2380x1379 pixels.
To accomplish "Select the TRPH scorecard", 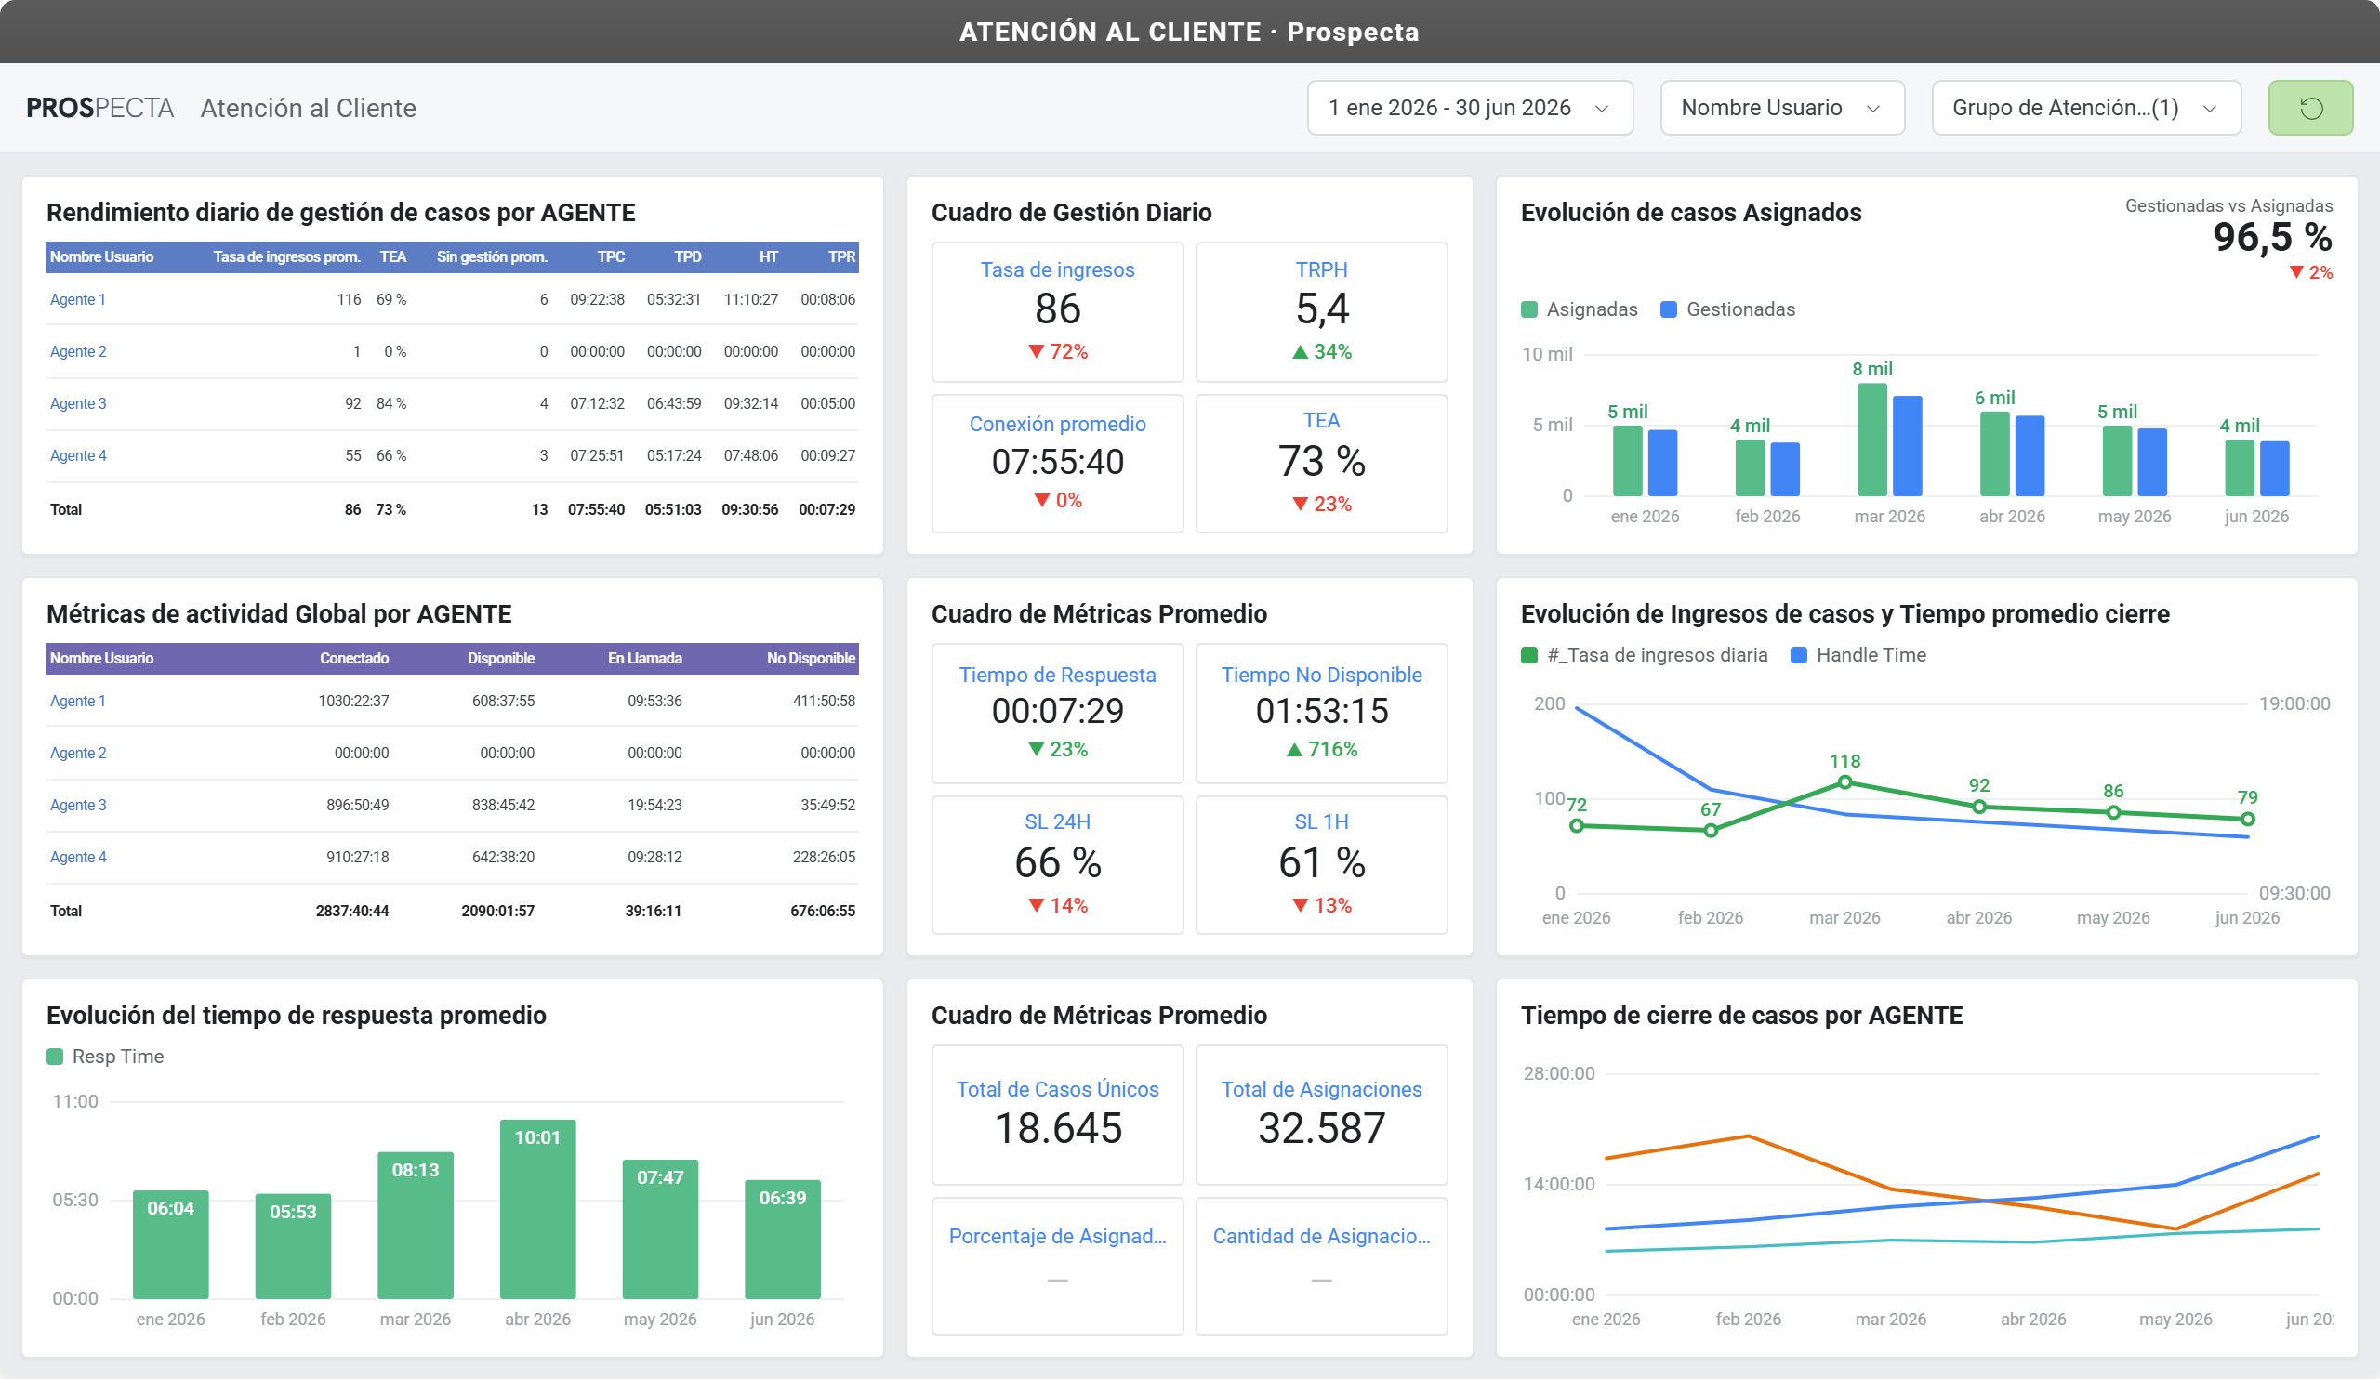I will (x=1321, y=312).
